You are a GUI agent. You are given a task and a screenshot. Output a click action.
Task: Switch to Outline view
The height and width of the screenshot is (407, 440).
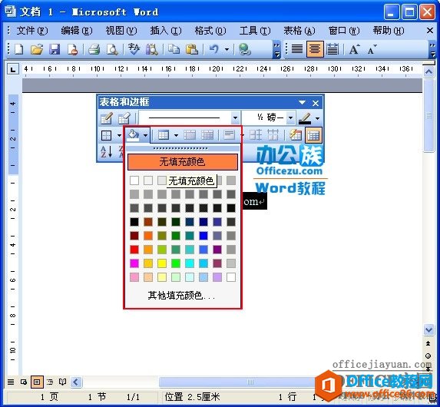(50, 382)
